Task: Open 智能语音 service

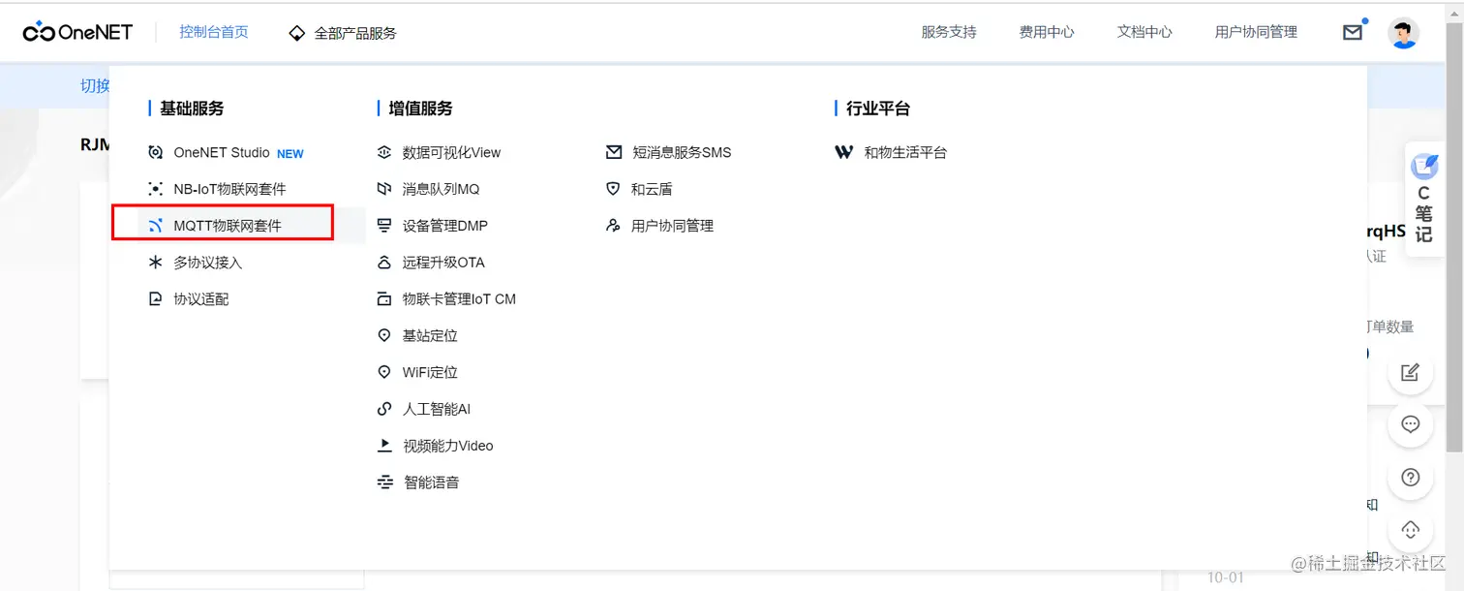Action: [431, 482]
